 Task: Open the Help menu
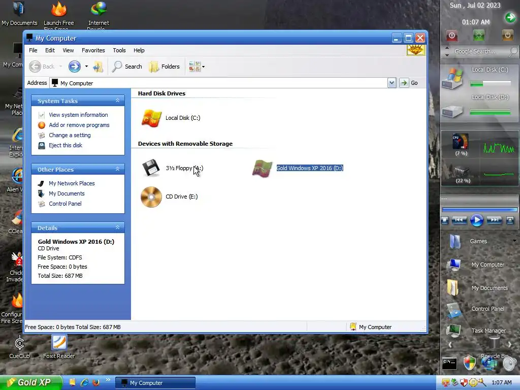tap(139, 50)
